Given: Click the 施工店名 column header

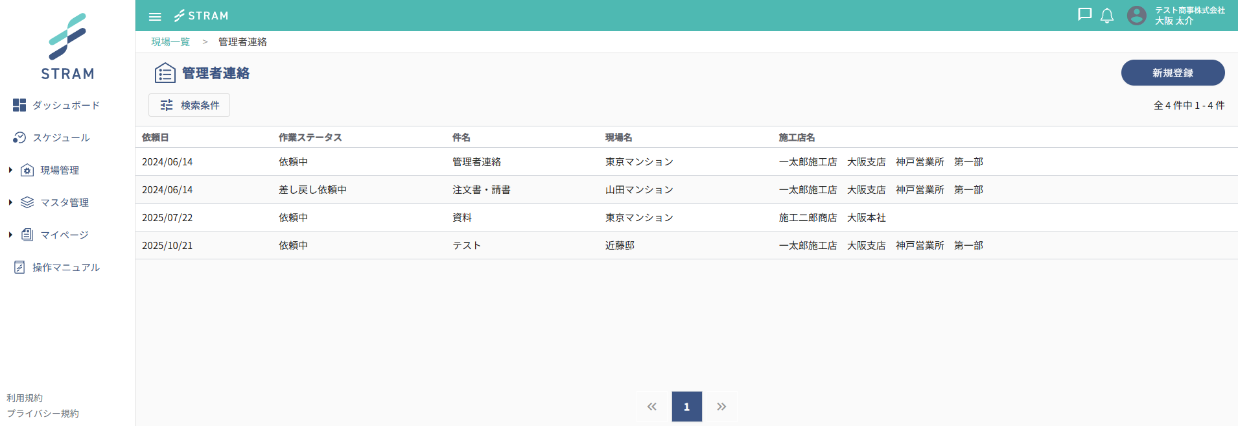Looking at the screenshot, I should (x=797, y=137).
